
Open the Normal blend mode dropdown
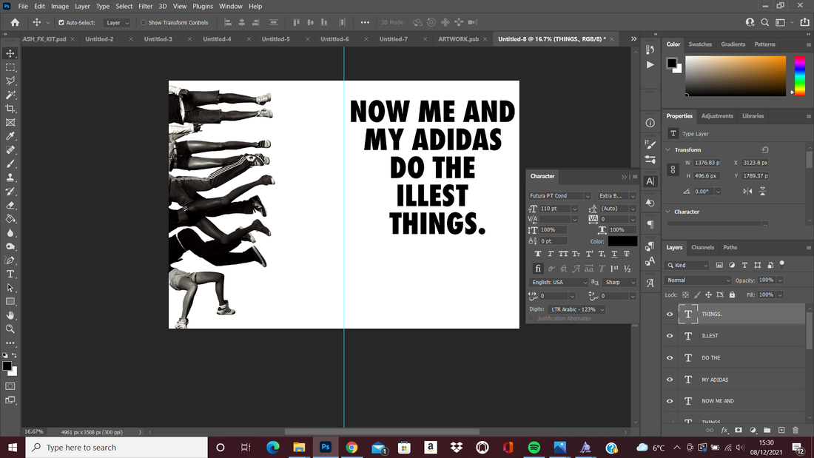coord(698,280)
